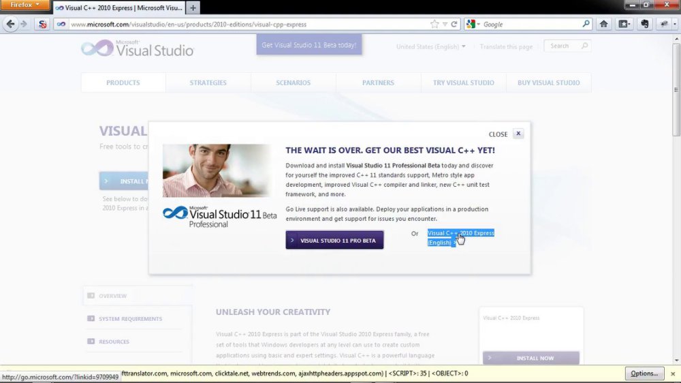Open a new tab with plus button
The width and height of the screenshot is (681, 383).
coord(193,7)
